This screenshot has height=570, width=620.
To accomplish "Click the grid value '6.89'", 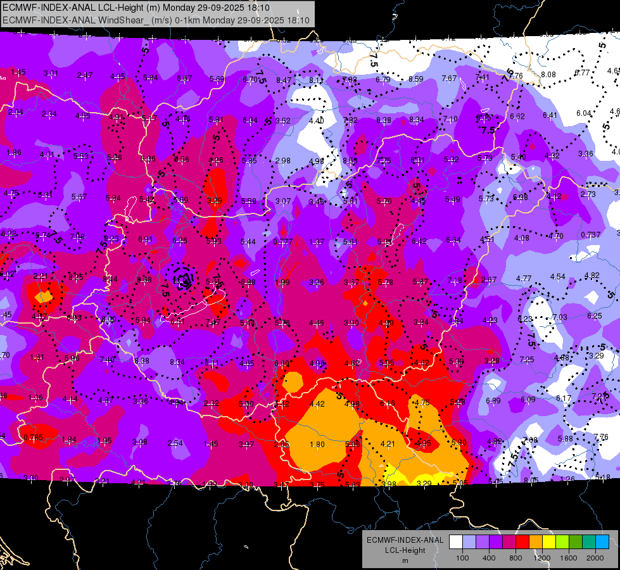I will pos(493,401).
